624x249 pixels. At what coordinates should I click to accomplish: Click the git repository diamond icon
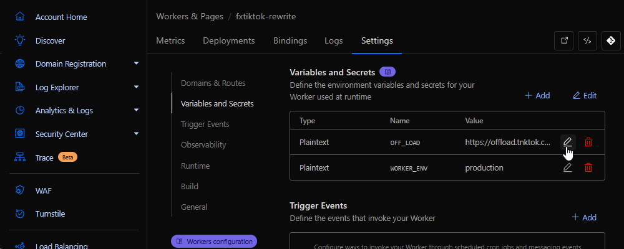(611, 41)
